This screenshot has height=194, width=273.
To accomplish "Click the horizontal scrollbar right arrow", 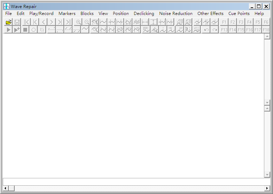I will (x=267, y=188).
